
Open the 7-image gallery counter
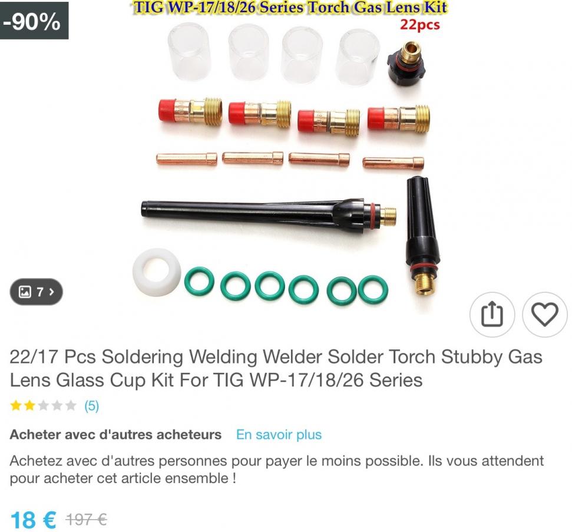pyautogui.click(x=36, y=292)
